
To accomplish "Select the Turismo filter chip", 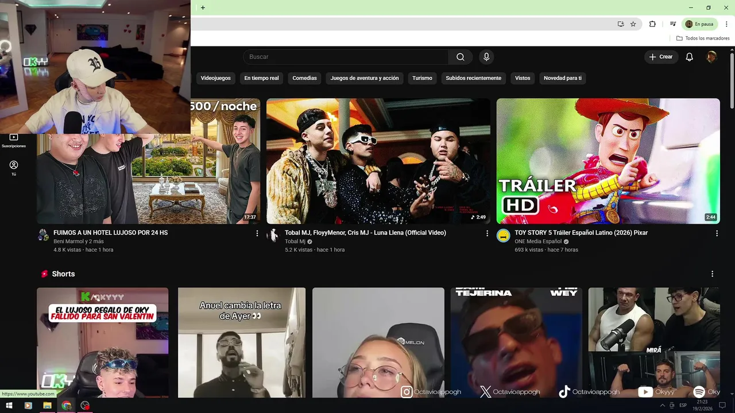I will pos(422,78).
